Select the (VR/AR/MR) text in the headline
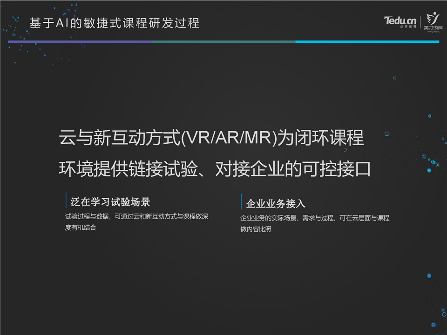Image resolution: width=447 pixels, height=335 pixels. (x=227, y=138)
